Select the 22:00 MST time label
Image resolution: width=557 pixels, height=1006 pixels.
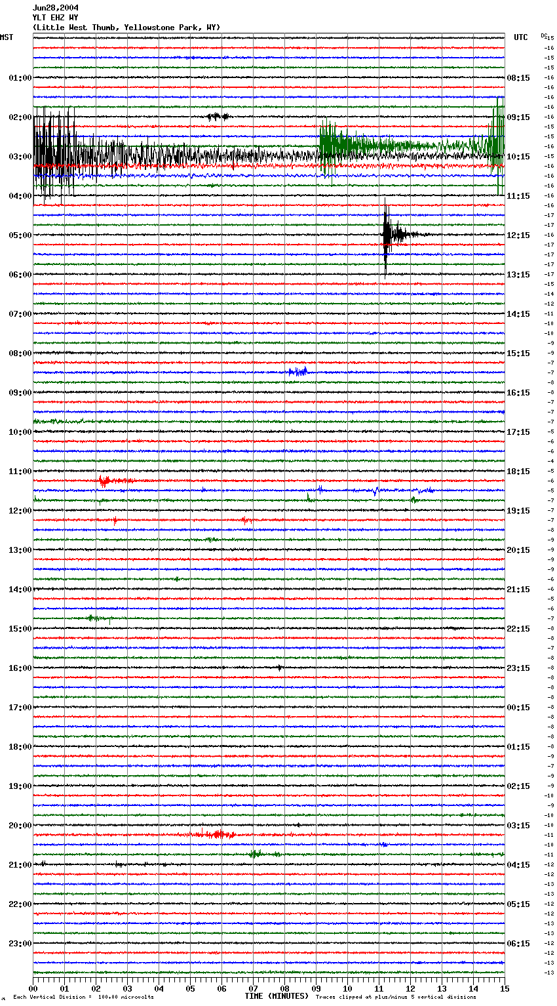point(20,904)
